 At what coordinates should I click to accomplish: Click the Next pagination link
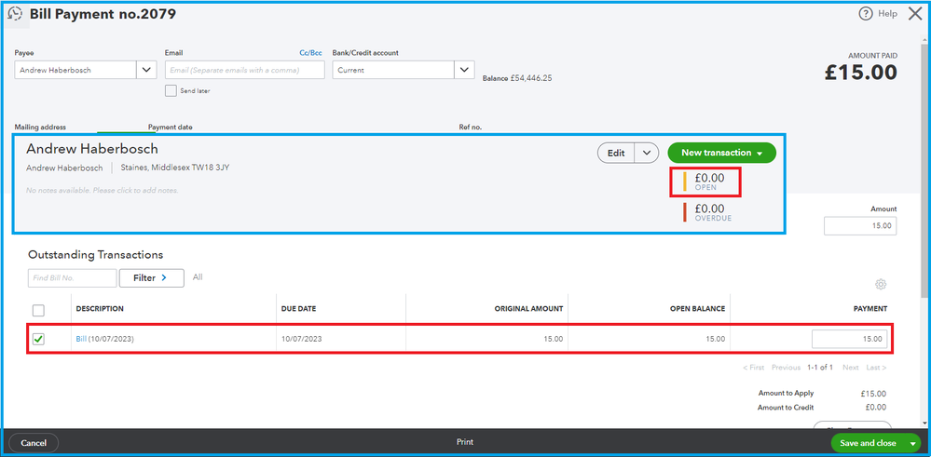pos(850,368)
